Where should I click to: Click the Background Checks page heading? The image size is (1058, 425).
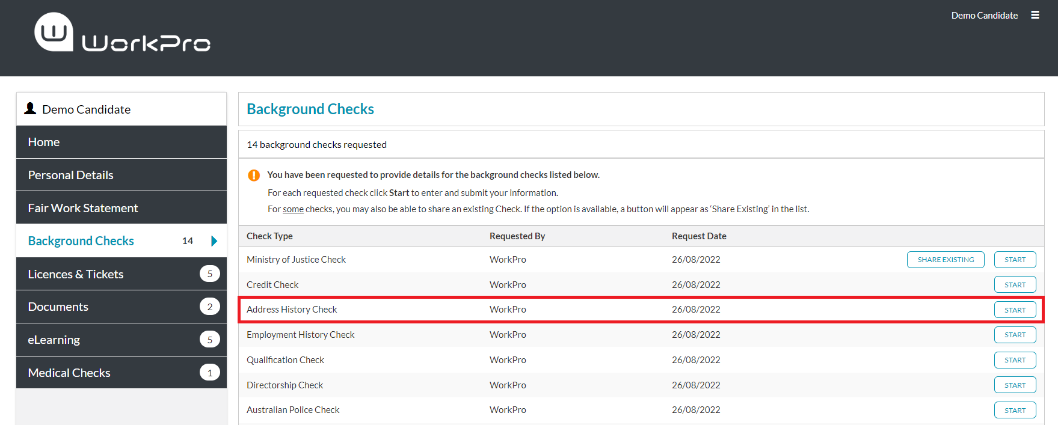coord(310,109)
